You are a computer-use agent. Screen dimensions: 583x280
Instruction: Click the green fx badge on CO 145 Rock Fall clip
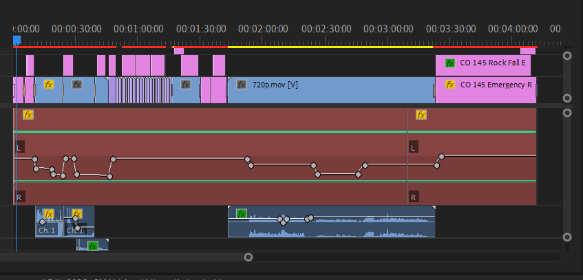click(450, 63)
